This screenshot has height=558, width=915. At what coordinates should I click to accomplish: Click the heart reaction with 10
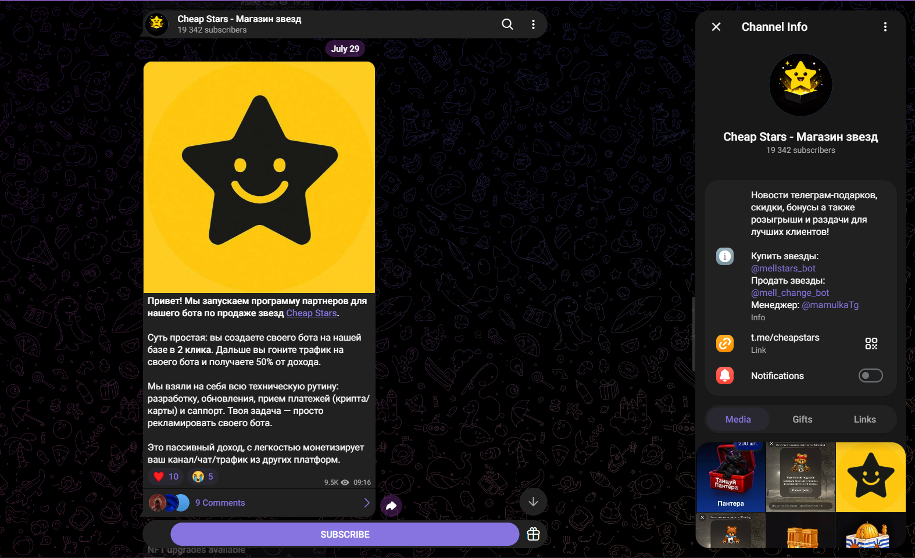coord(166,477)
